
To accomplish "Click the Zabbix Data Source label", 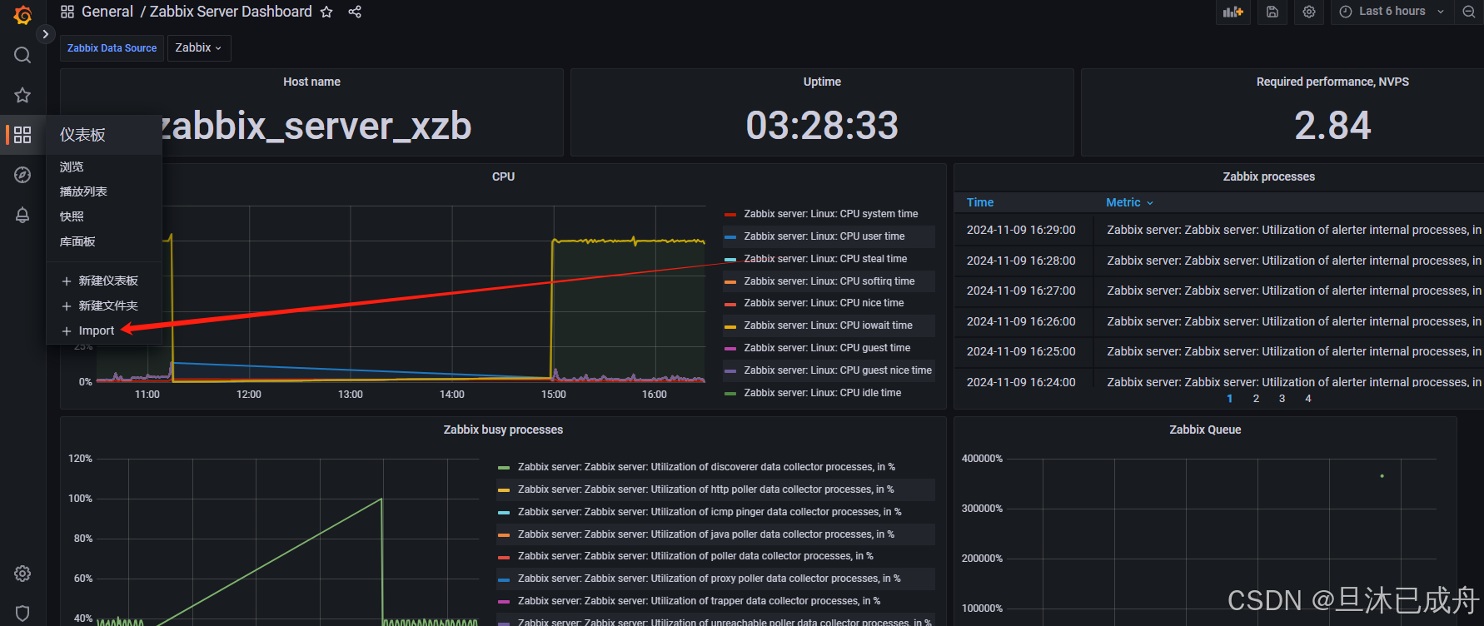I will point(112,48).
